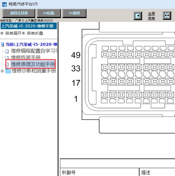Screen dimensions: 175x176
Task: Open 维修诊断和测量手册 folder
Action: [x=34, y=71]
